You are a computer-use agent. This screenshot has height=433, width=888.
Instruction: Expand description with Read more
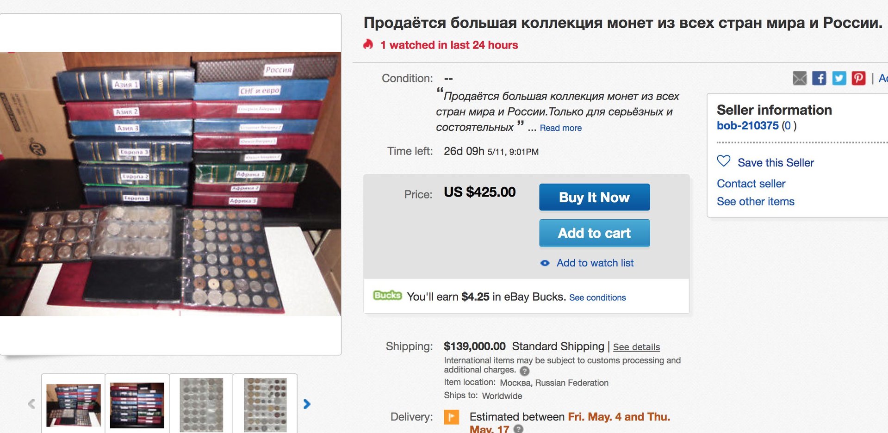click(560, 128)
